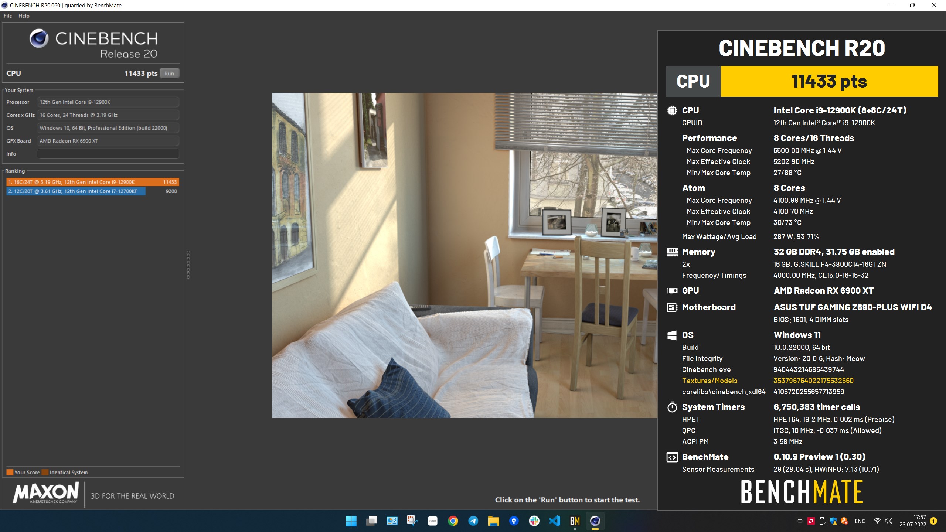
Task: Open Task View from the taskbar
Action: pos(371,521)
